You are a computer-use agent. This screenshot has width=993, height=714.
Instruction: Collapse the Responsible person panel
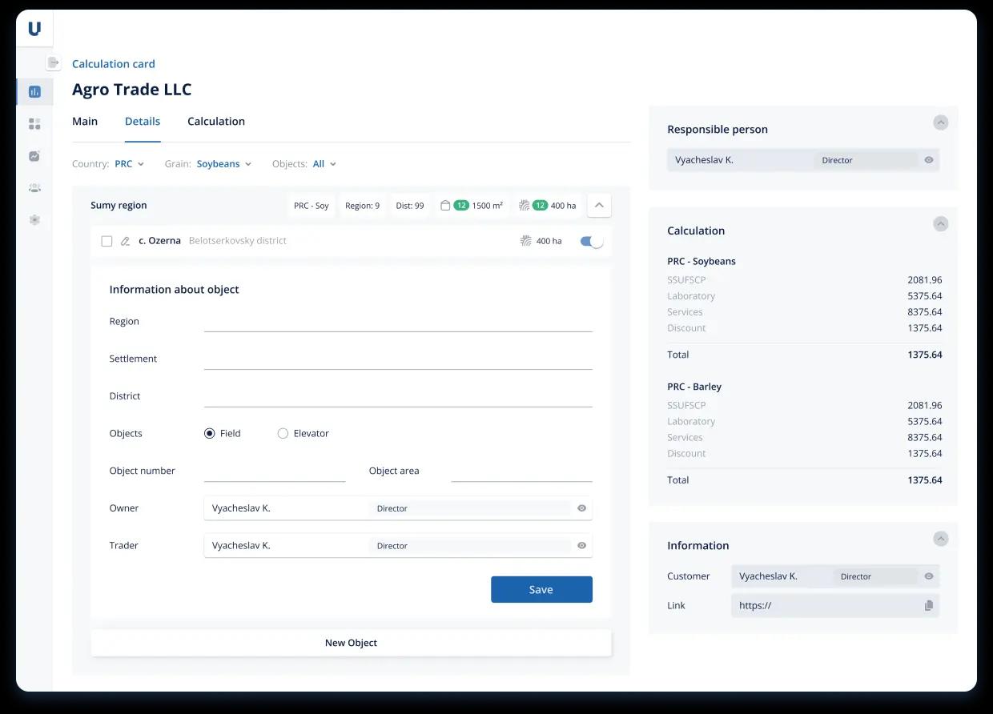click(x=941, y=122)
